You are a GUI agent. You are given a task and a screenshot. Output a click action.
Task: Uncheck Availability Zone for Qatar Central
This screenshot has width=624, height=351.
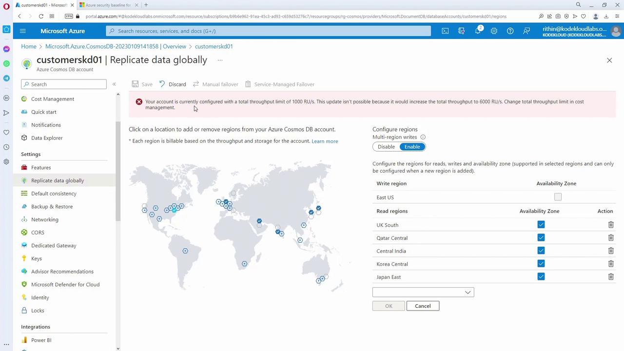541,238
